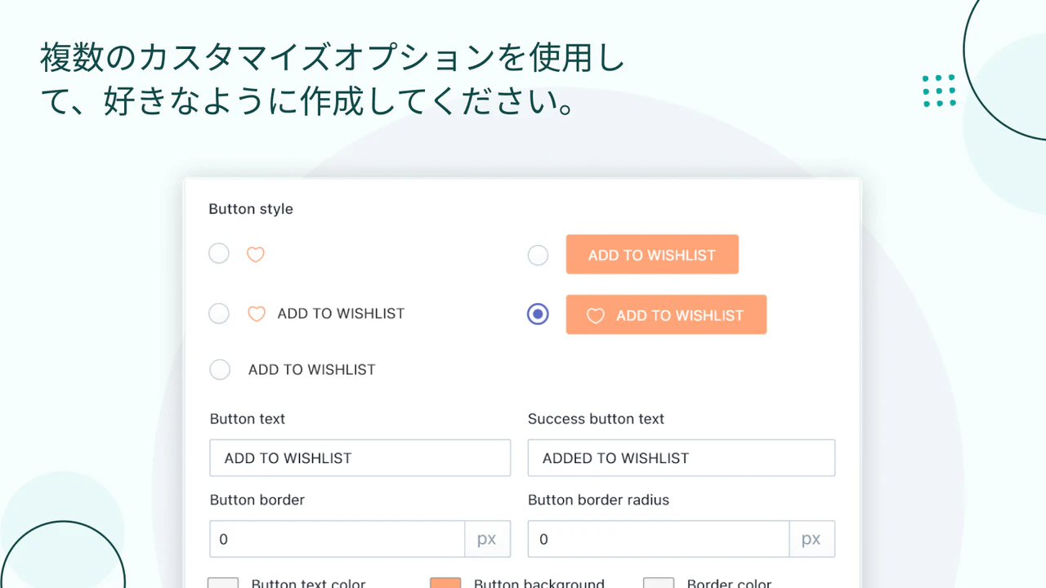Click the Success button text input field
This screenshot has width=1046, height=588.
[682, 458]
